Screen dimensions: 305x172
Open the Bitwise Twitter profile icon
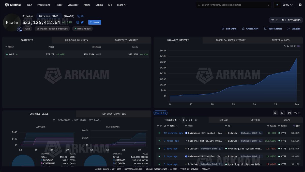[82, 22]
